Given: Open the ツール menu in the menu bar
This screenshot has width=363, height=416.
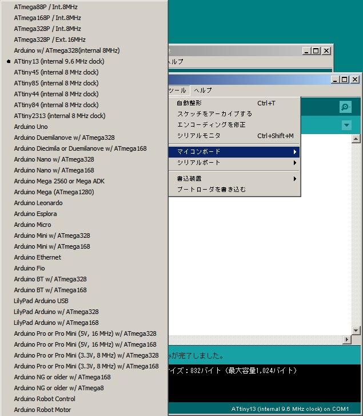Looking at the screenshot, I should [x=179, y=90].
